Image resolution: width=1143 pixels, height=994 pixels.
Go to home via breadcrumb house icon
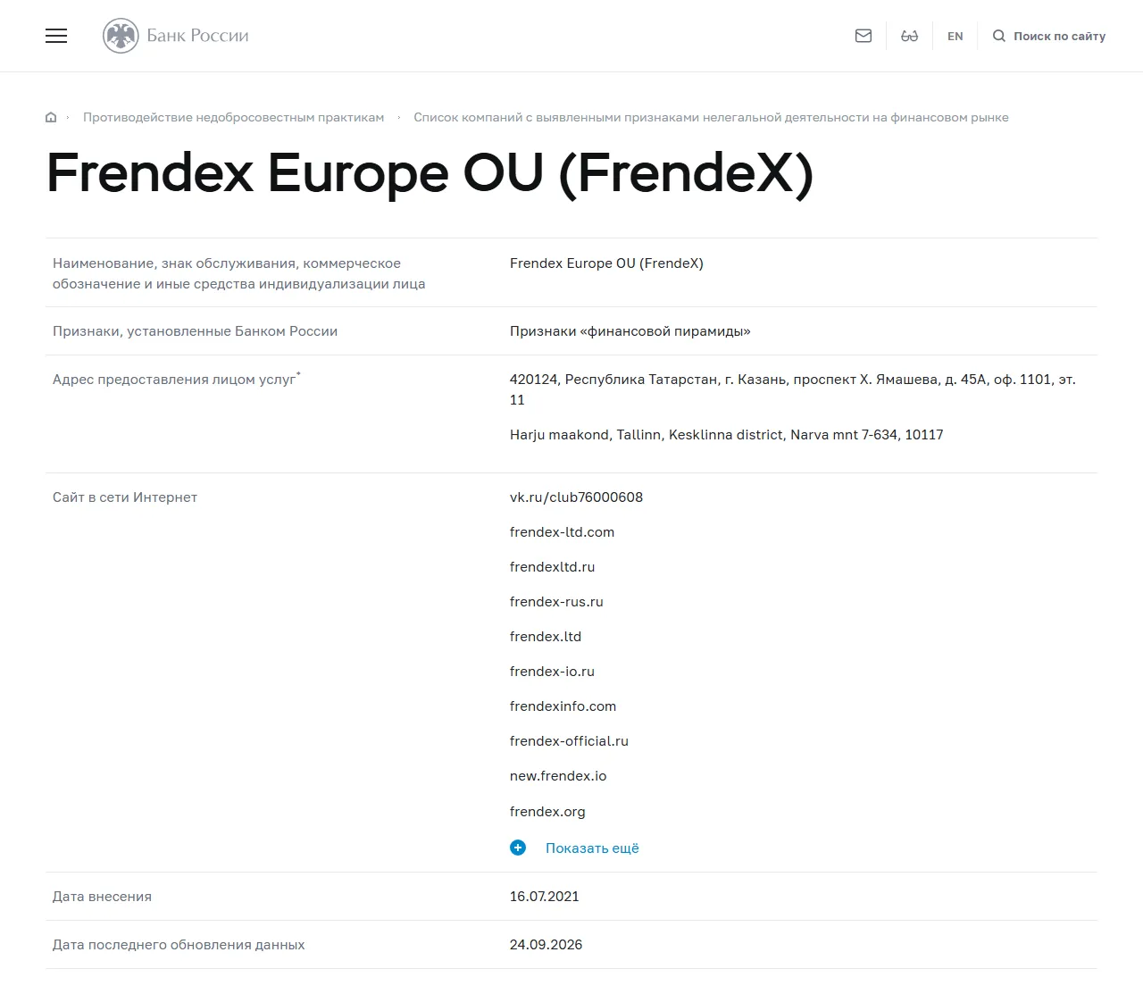[x=51, y=117]
